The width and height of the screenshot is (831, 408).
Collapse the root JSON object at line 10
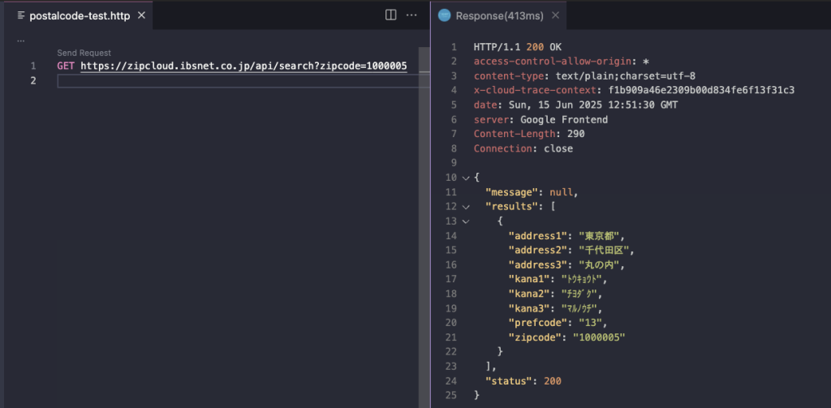(466, 178)
